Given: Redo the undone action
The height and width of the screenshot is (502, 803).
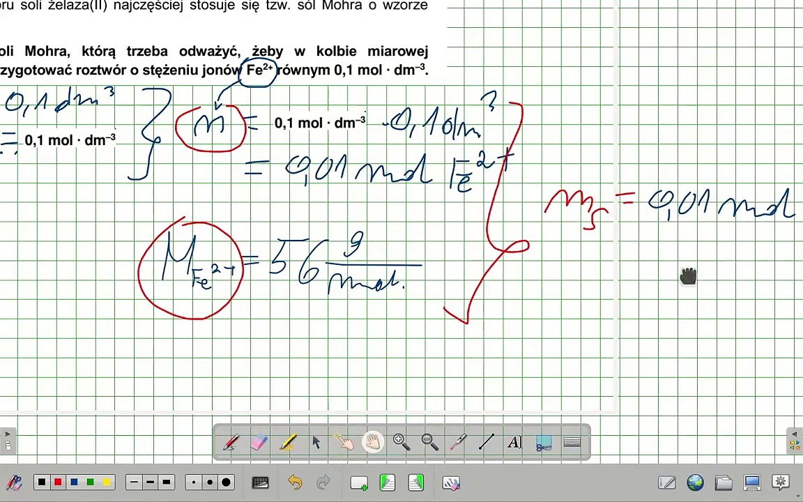Looking at the screenshot, I should [323, 482].
